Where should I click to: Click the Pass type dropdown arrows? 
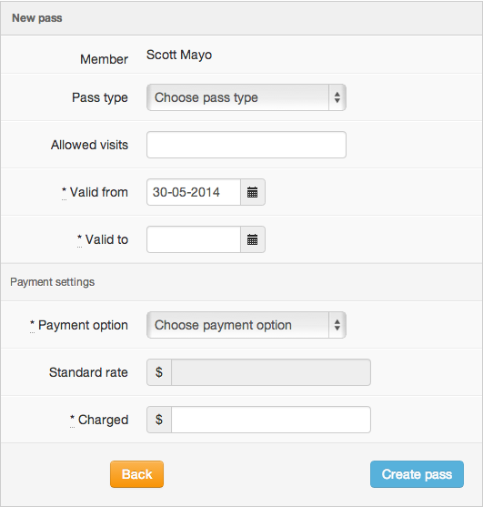[x=337, y=97]
